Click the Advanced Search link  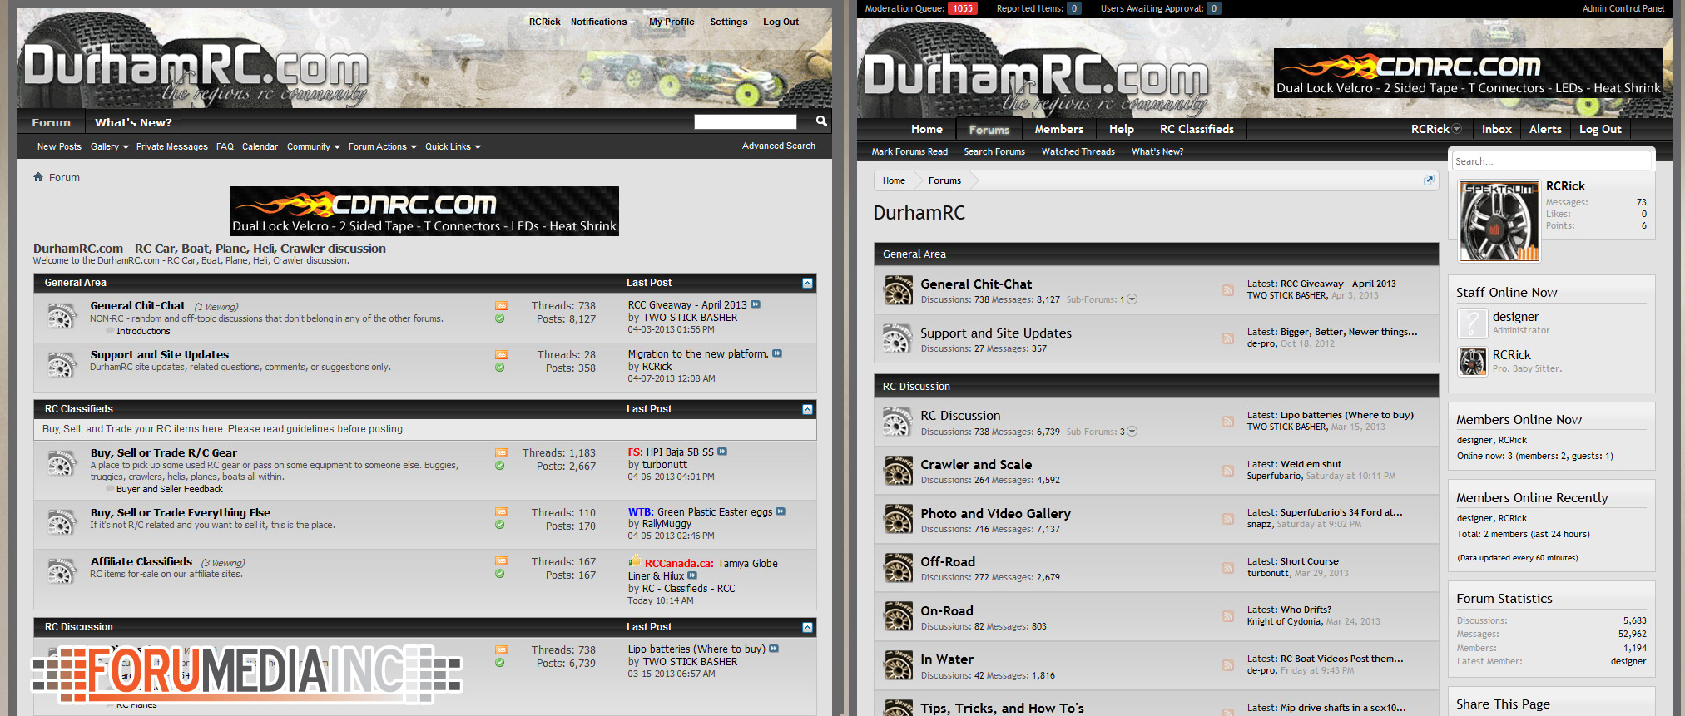click(779, 146)
